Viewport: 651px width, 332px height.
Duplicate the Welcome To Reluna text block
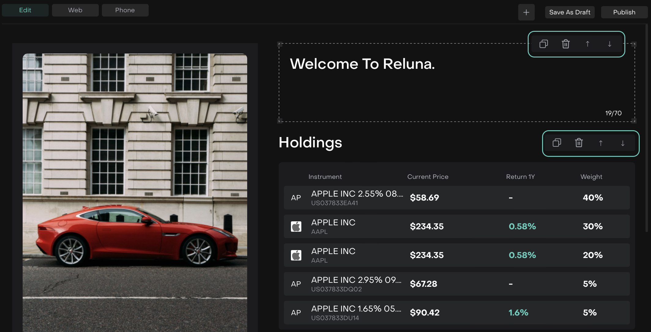coord(544,44)
